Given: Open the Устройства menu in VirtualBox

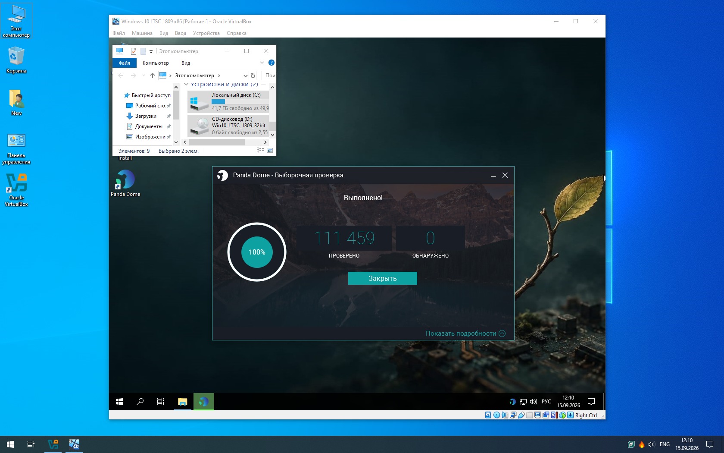Looking at the screenshot, I should click(206, 33).
